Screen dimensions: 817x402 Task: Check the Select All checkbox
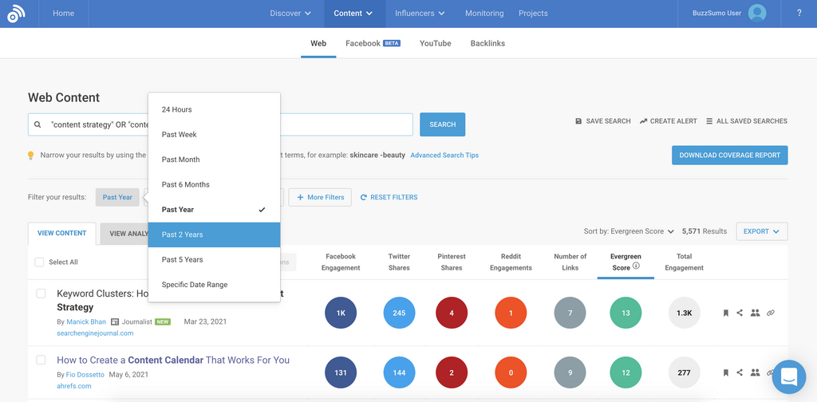(40, 262)
